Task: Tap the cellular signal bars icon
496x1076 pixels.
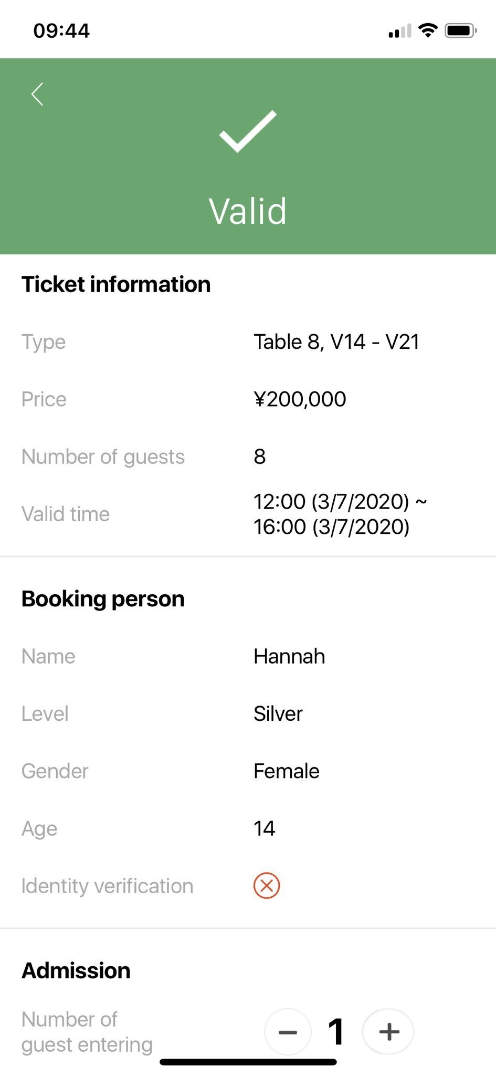Action: (x=399, y=32)
